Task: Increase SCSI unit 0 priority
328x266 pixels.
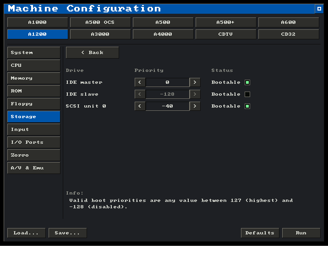Action: pyautogui.click(x=195, y=106)
